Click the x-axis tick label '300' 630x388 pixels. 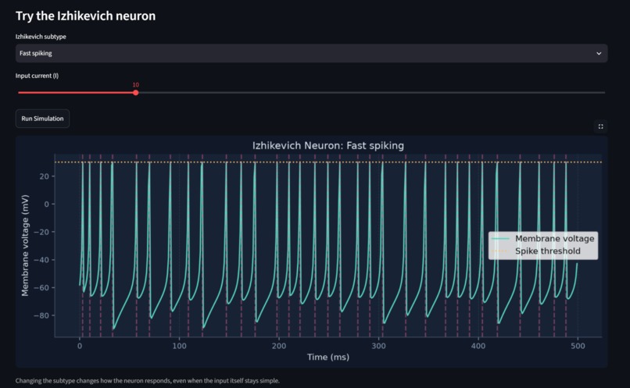pyautogui.click(x=378, y=346)
